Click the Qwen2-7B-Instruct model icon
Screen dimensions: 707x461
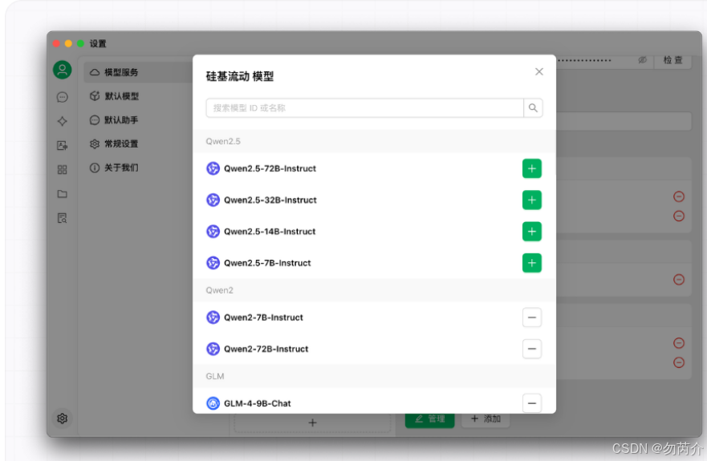click(213, 317)
